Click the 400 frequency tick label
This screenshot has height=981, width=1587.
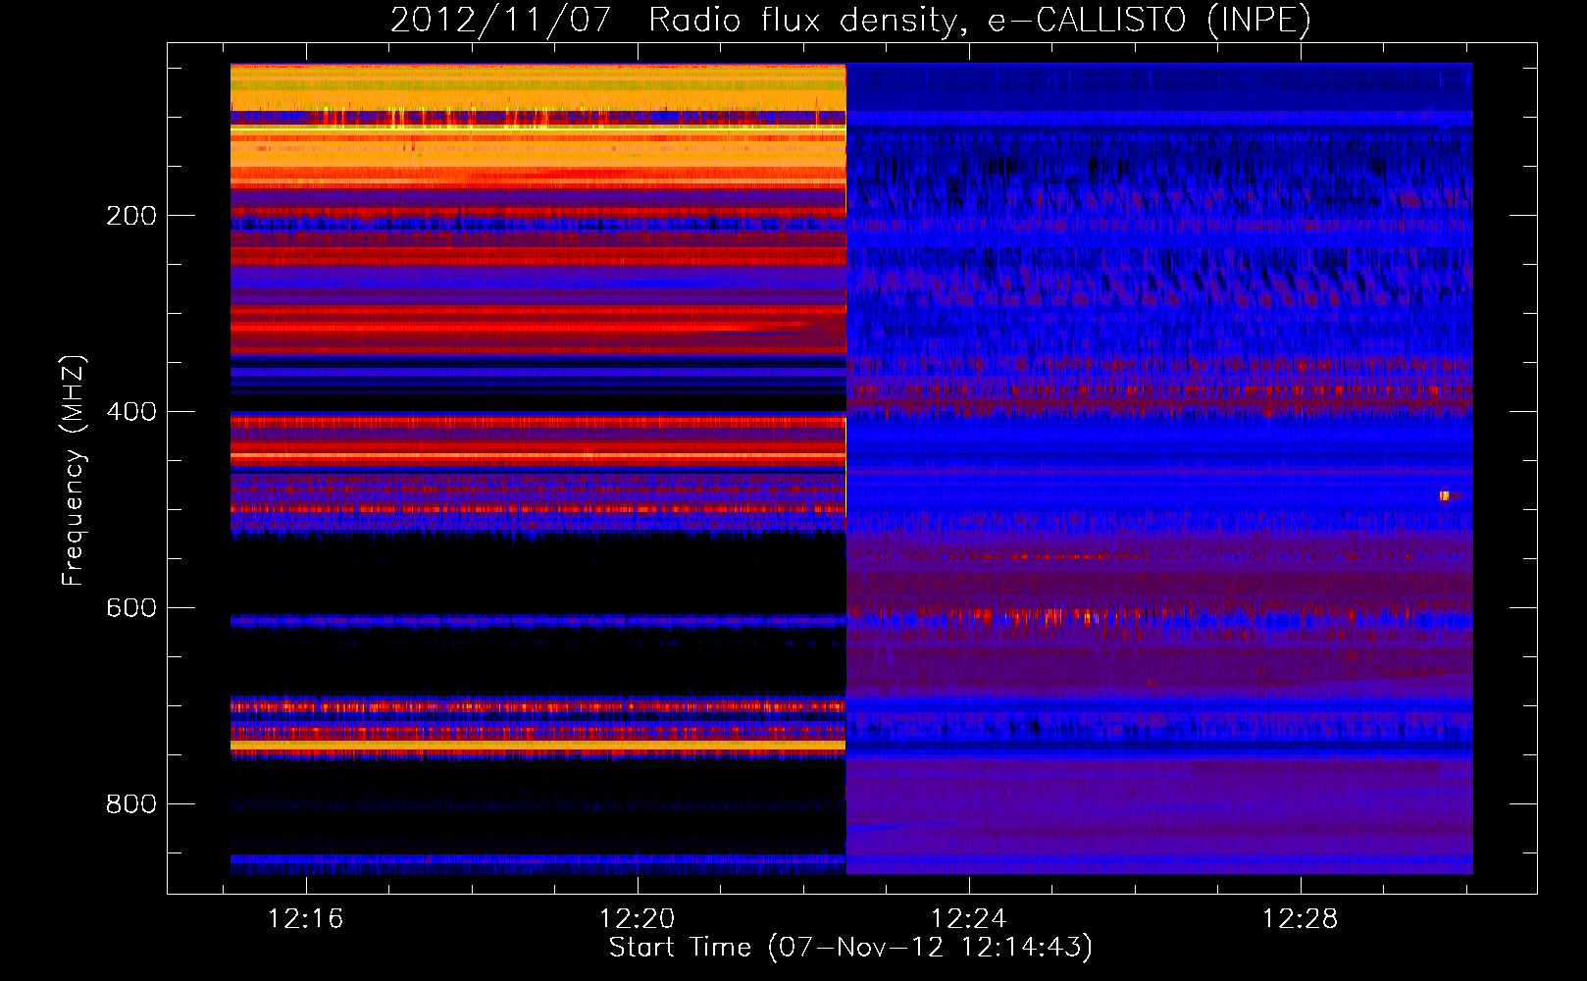point(131,412)
